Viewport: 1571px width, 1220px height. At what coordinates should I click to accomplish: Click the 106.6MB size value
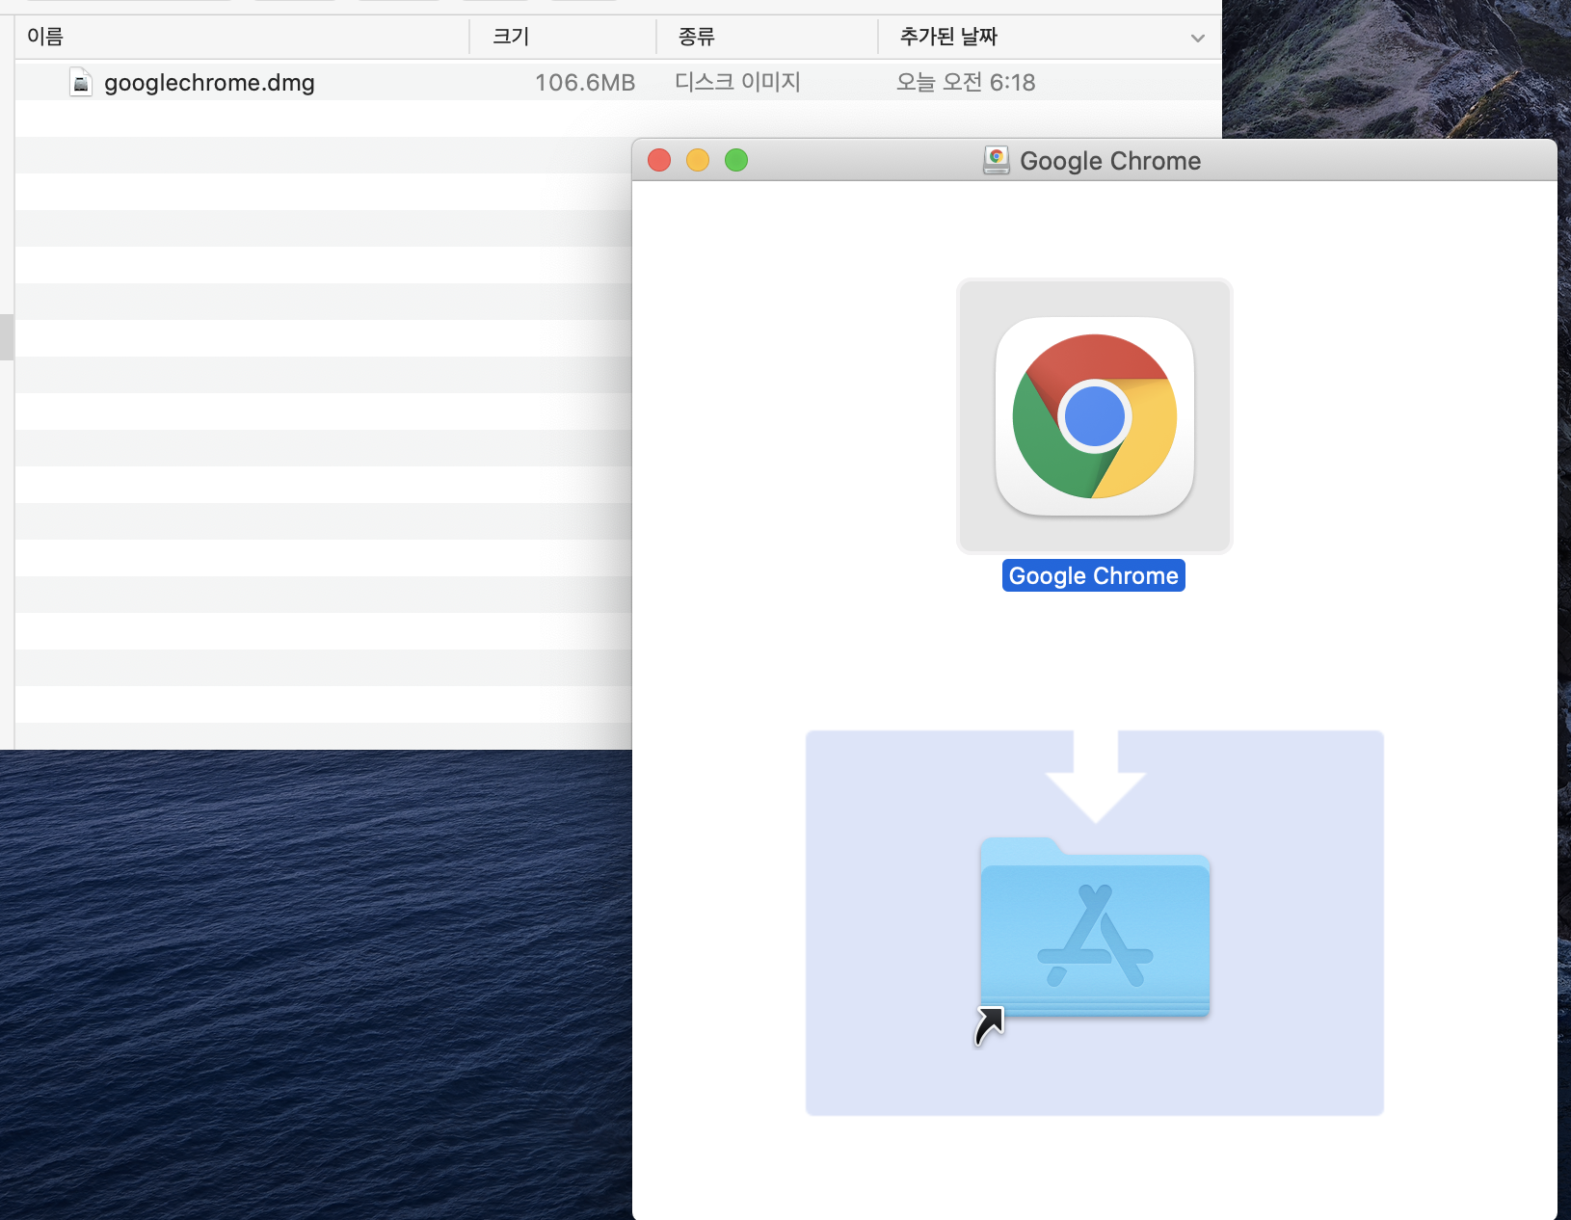(585, 83)
